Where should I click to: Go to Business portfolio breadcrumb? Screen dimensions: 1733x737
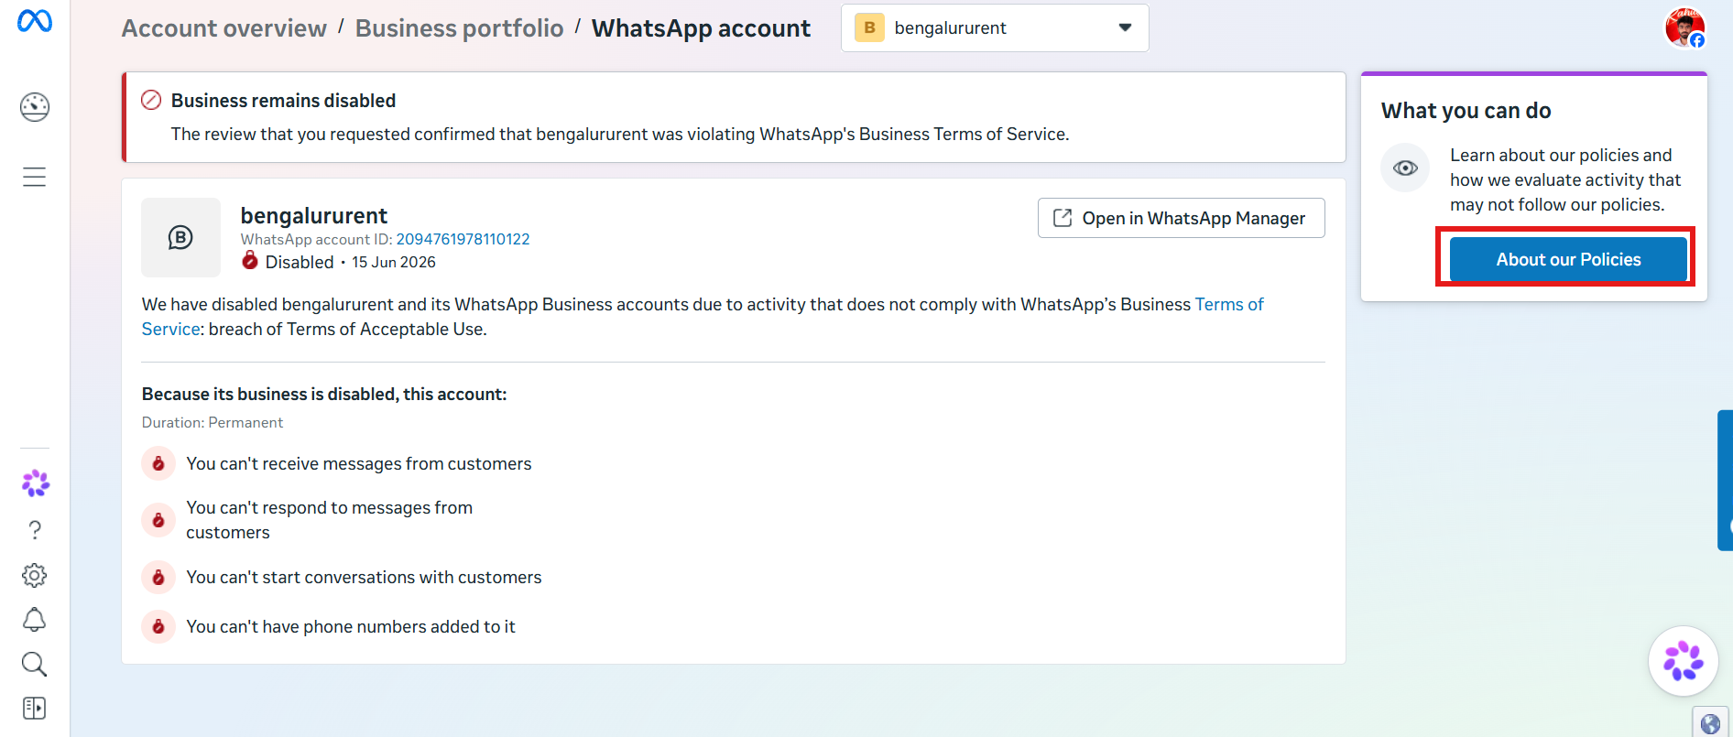(459, 28)
